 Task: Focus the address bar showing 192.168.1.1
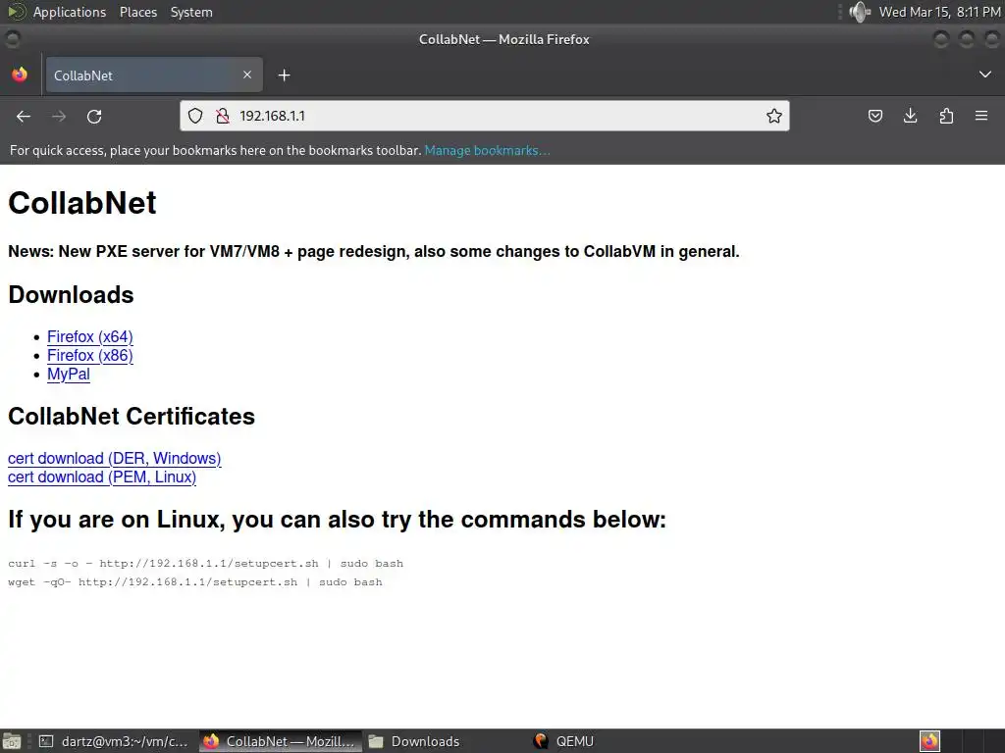pyautogui.click(x=484, y=116)
